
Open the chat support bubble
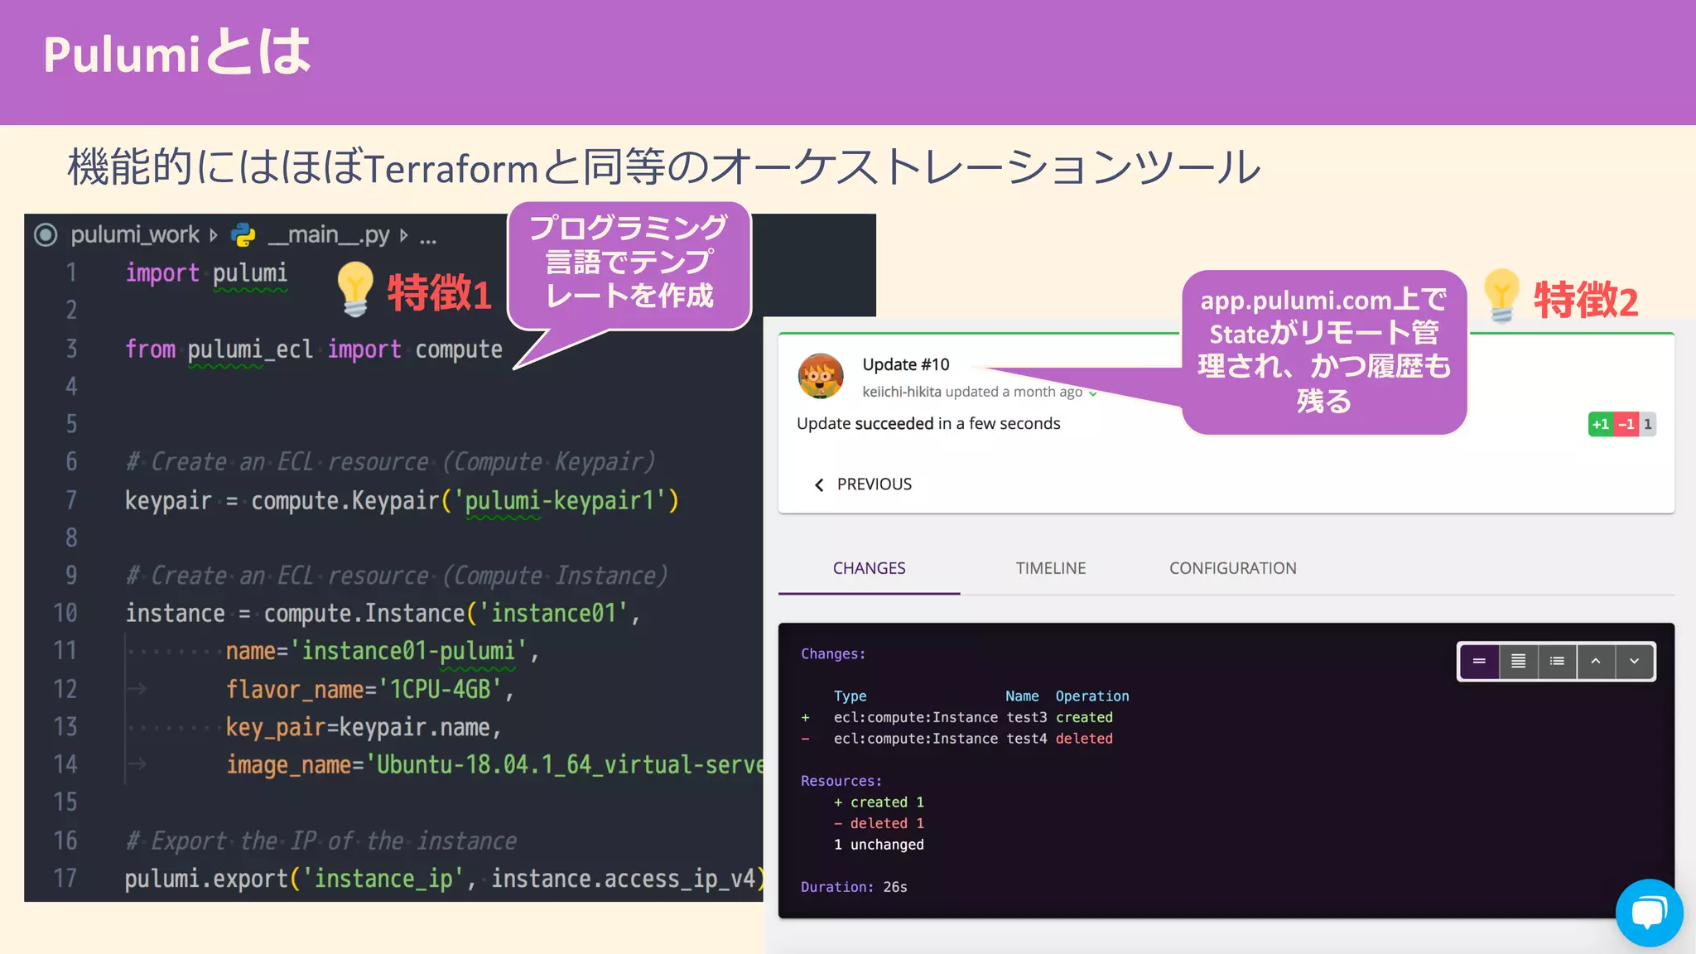pyautogui.click(x=1649, y=913)
